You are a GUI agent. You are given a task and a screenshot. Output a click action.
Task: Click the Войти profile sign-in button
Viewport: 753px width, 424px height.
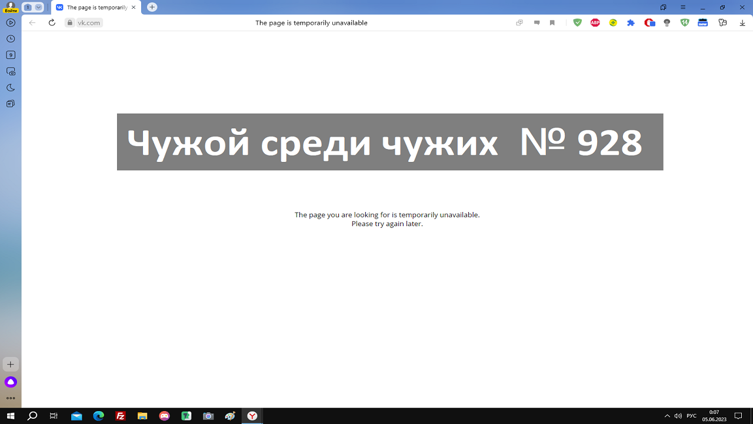coord(11,7)
